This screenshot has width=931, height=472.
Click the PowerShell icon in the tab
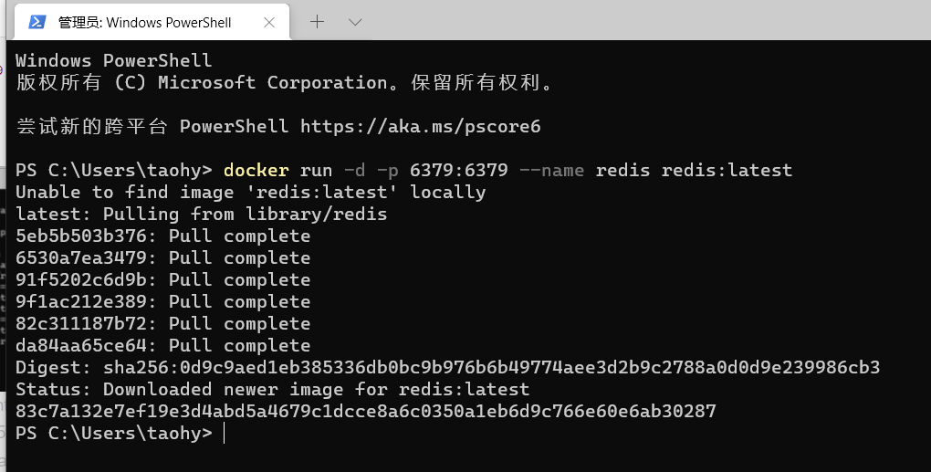(x=37, y=22)
